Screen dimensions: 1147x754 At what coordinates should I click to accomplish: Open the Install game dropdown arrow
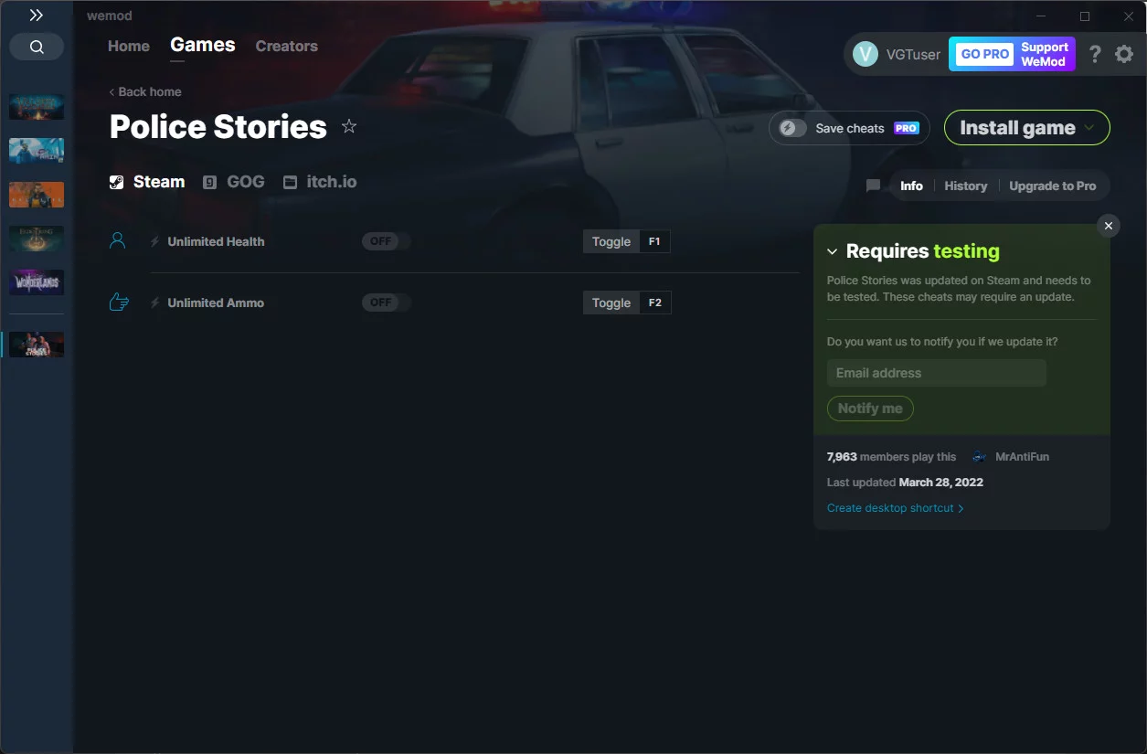tap(1089, 128)
